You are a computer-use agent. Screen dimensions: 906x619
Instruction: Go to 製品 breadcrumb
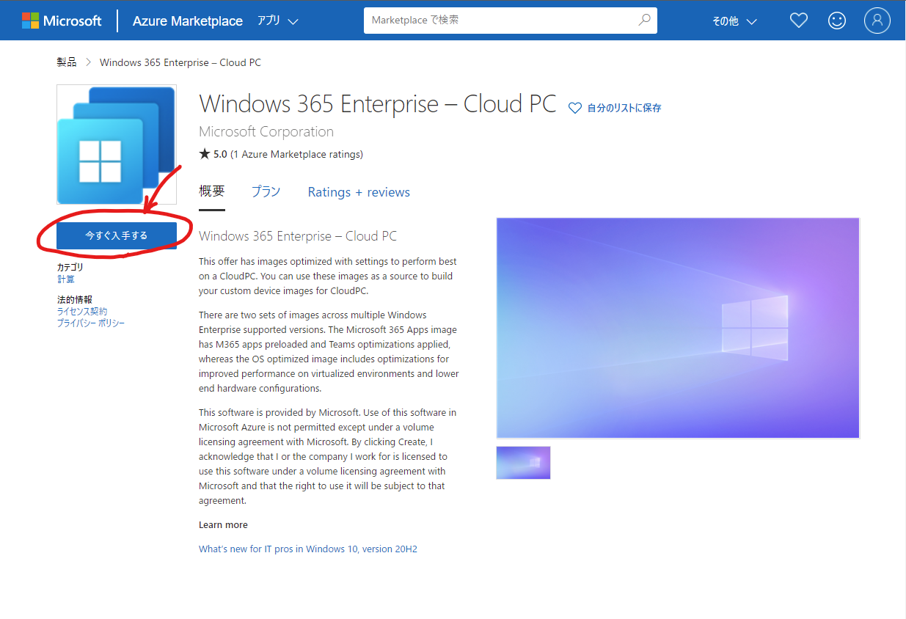point(67,62)
